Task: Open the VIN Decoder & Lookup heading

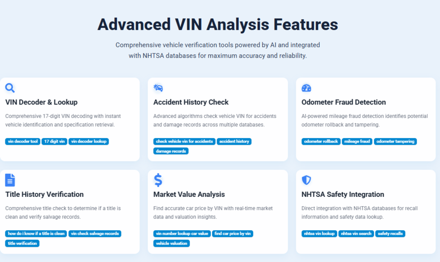Action: (x=42, y=102)
